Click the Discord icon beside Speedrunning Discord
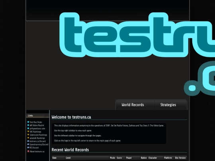This screenshot has width=215, height=161. (x=28, y=144)
